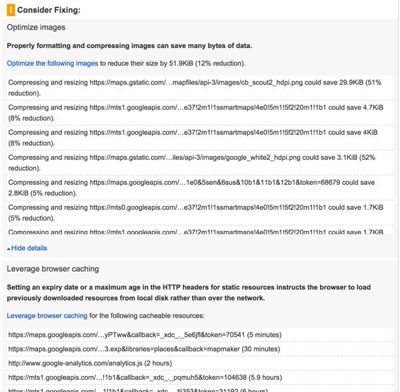
Task: Click the small triangle before Hide details
Action: click(x=8, y=249)
